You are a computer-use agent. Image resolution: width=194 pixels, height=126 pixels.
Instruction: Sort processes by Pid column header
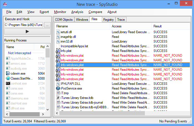[x=40, y=47]
